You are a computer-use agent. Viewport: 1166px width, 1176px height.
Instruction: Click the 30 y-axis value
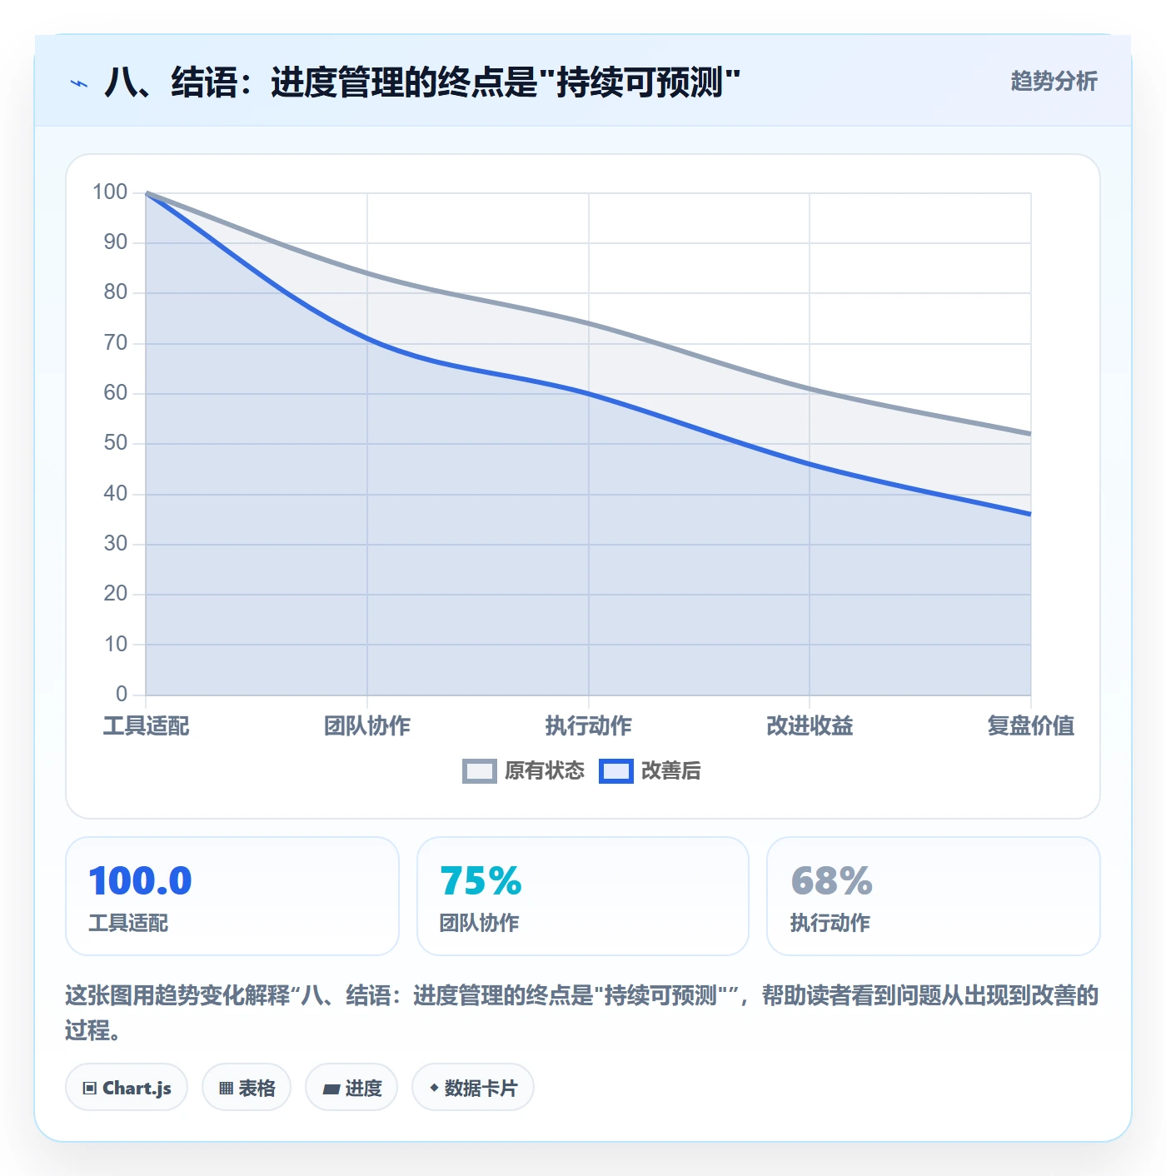(x=116, y=544)
